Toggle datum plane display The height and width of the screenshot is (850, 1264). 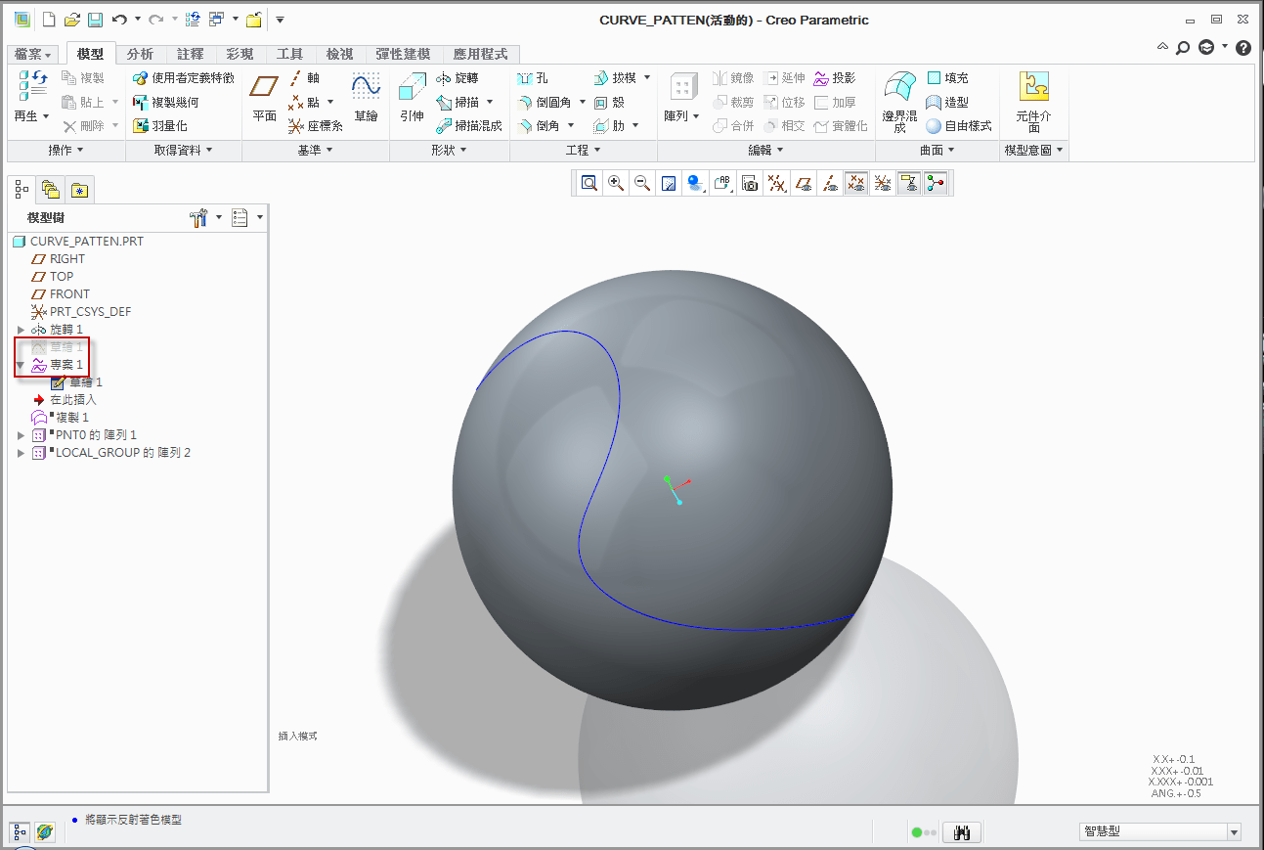tap(803, 183)
